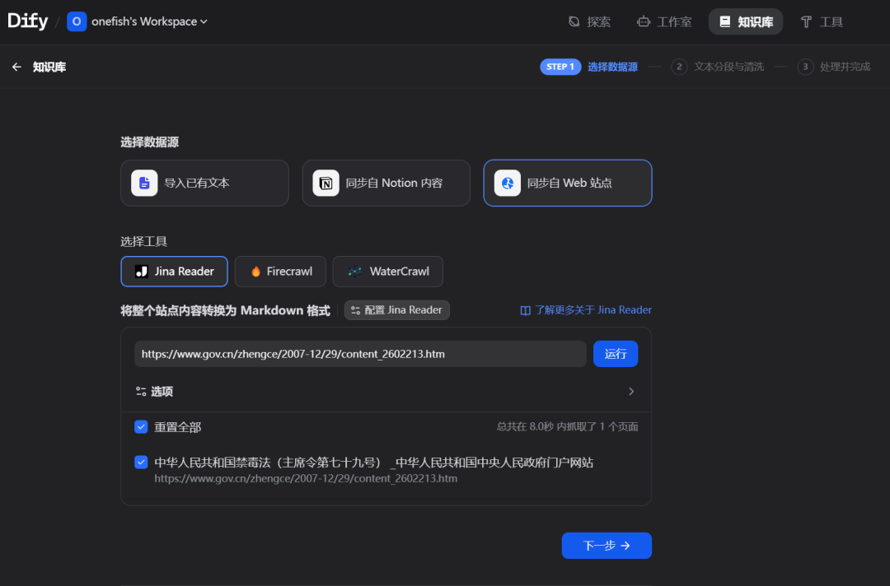Click the workspace avatar icon
The width and height of the screenshot is (890, 586).
click(77, 21)
